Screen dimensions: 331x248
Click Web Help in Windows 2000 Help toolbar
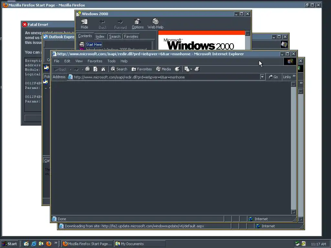pyautogui.click(x=155, y=24)
